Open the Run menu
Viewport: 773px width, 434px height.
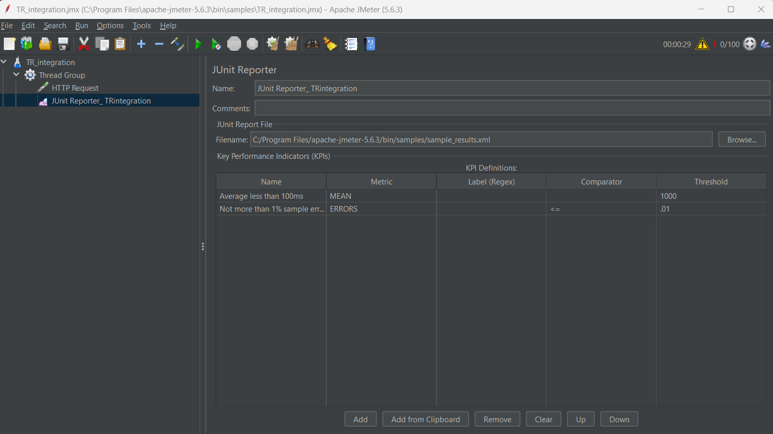pyautogui.click(x=82, y=26)
